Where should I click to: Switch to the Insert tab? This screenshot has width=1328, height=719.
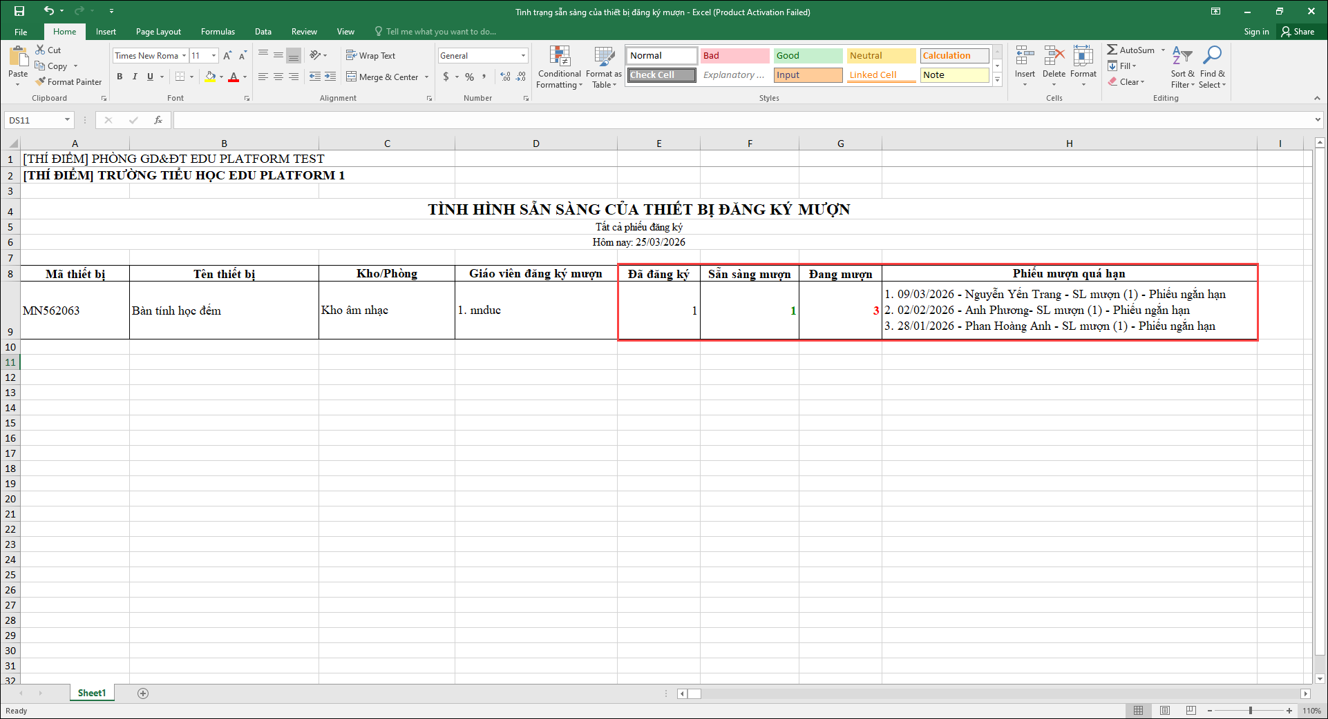click(106, 32)
